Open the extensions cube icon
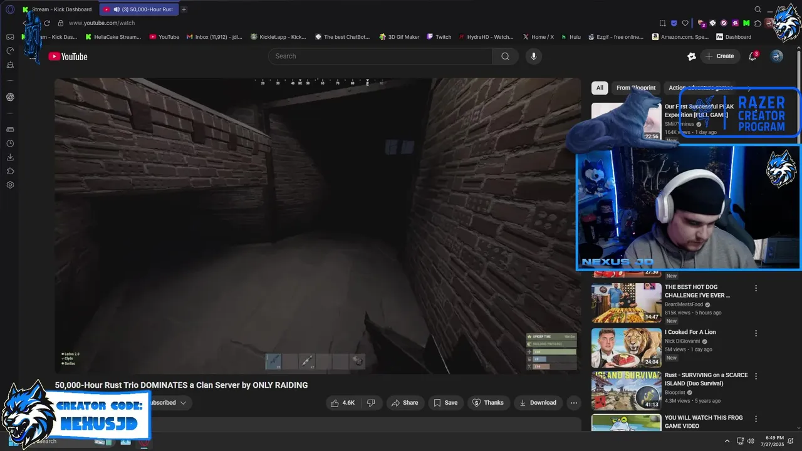802x451 pixels. [758, 23]
